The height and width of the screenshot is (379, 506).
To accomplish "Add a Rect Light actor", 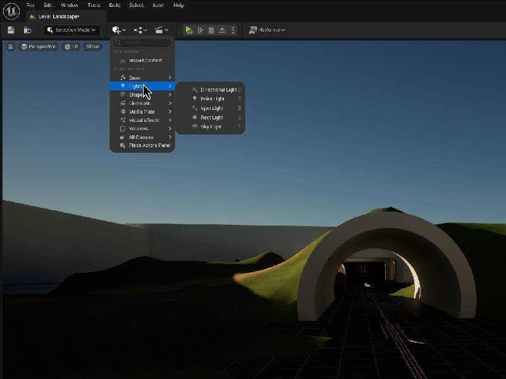I will (x=211, y=117).
